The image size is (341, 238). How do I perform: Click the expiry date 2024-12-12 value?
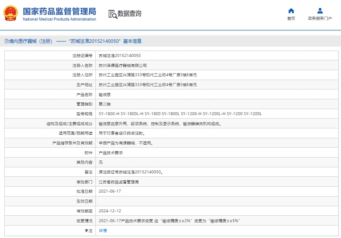[x=110, y=211]
